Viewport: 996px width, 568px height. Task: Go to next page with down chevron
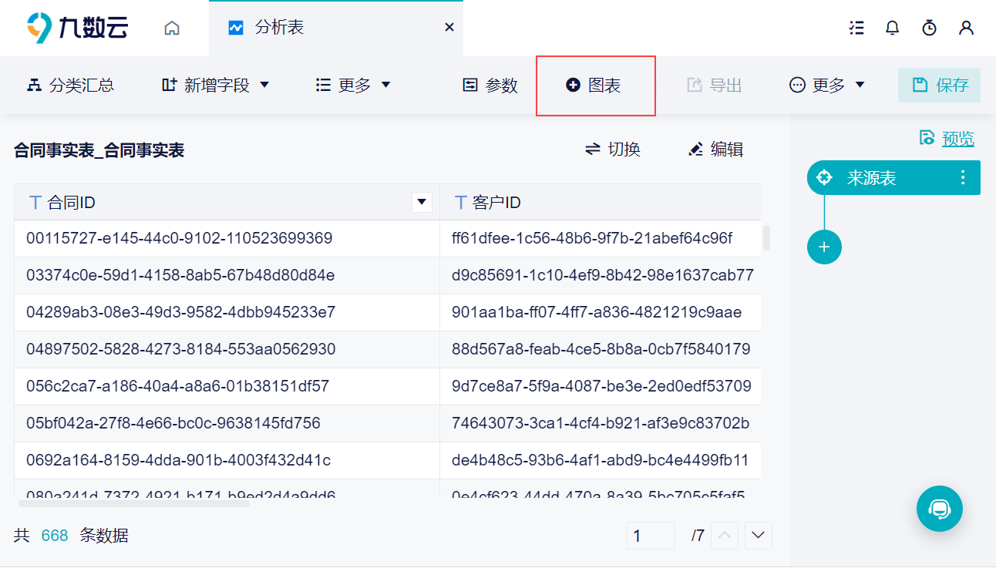click(759, 536)
